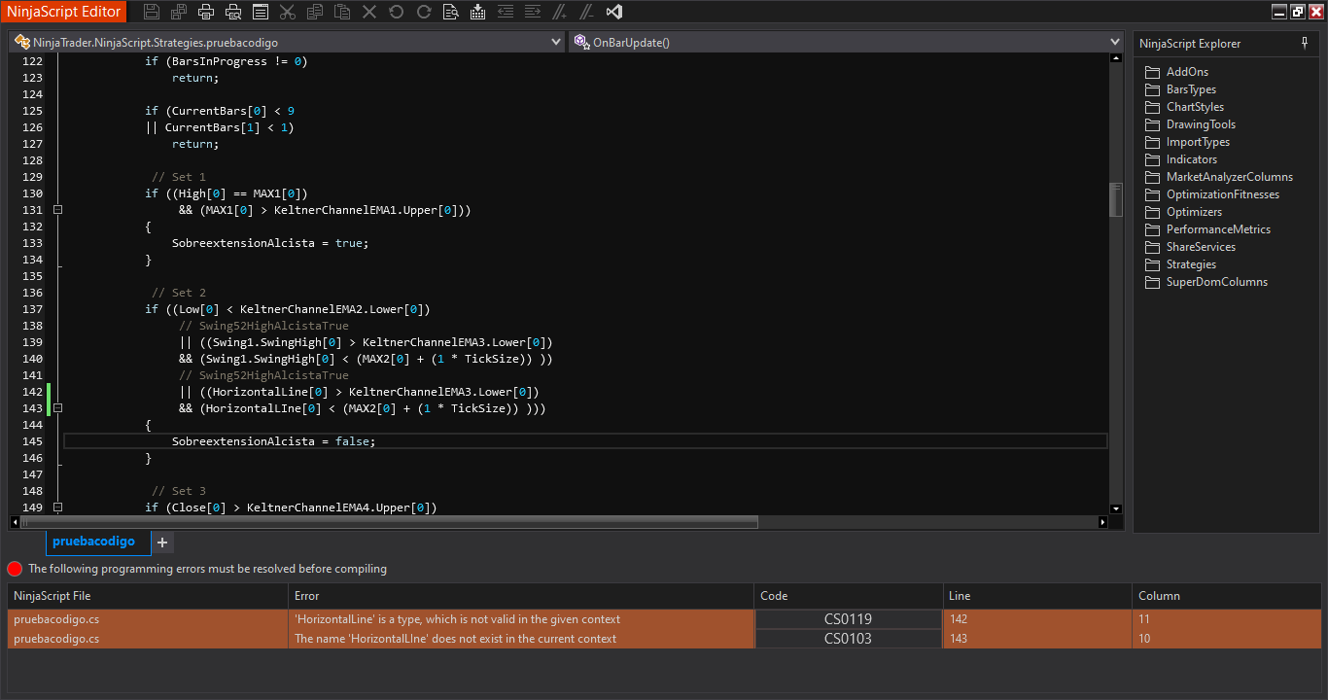Collapse code block at line 131
Screen dimensions: 1328x700
[x=58, y=210]
